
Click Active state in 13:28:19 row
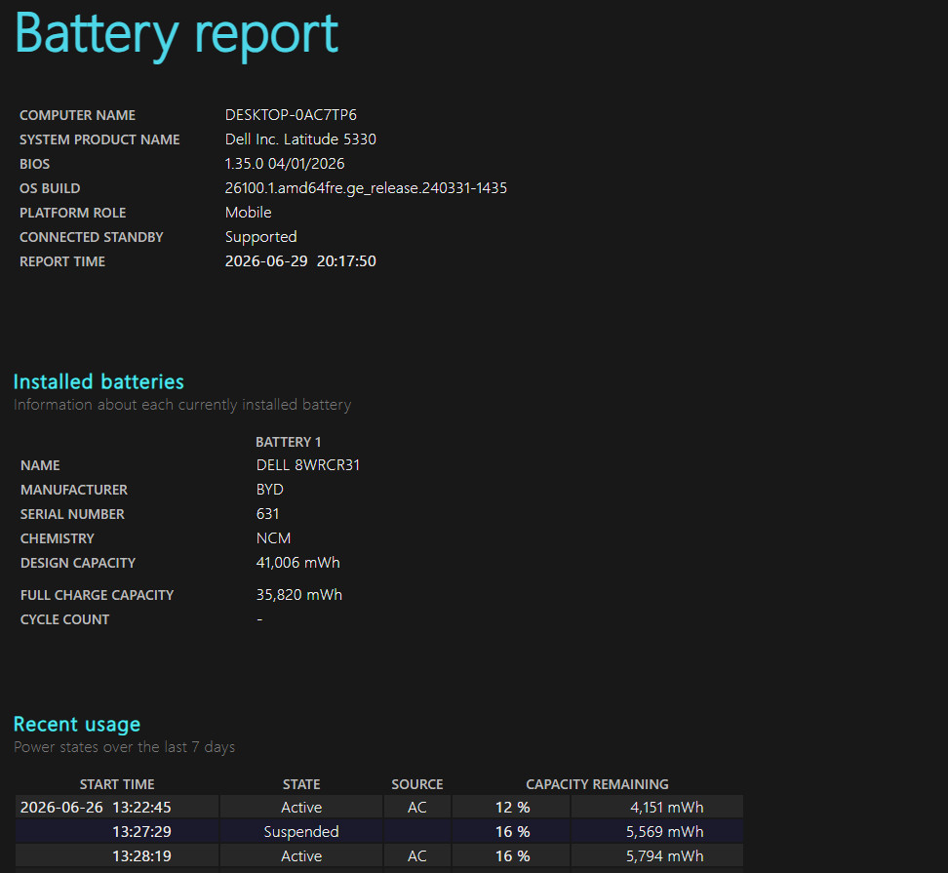pyautogui.click(x=301, y=856)
